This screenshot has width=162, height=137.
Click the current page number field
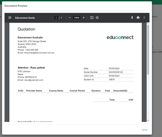click(x=56, y=18)
